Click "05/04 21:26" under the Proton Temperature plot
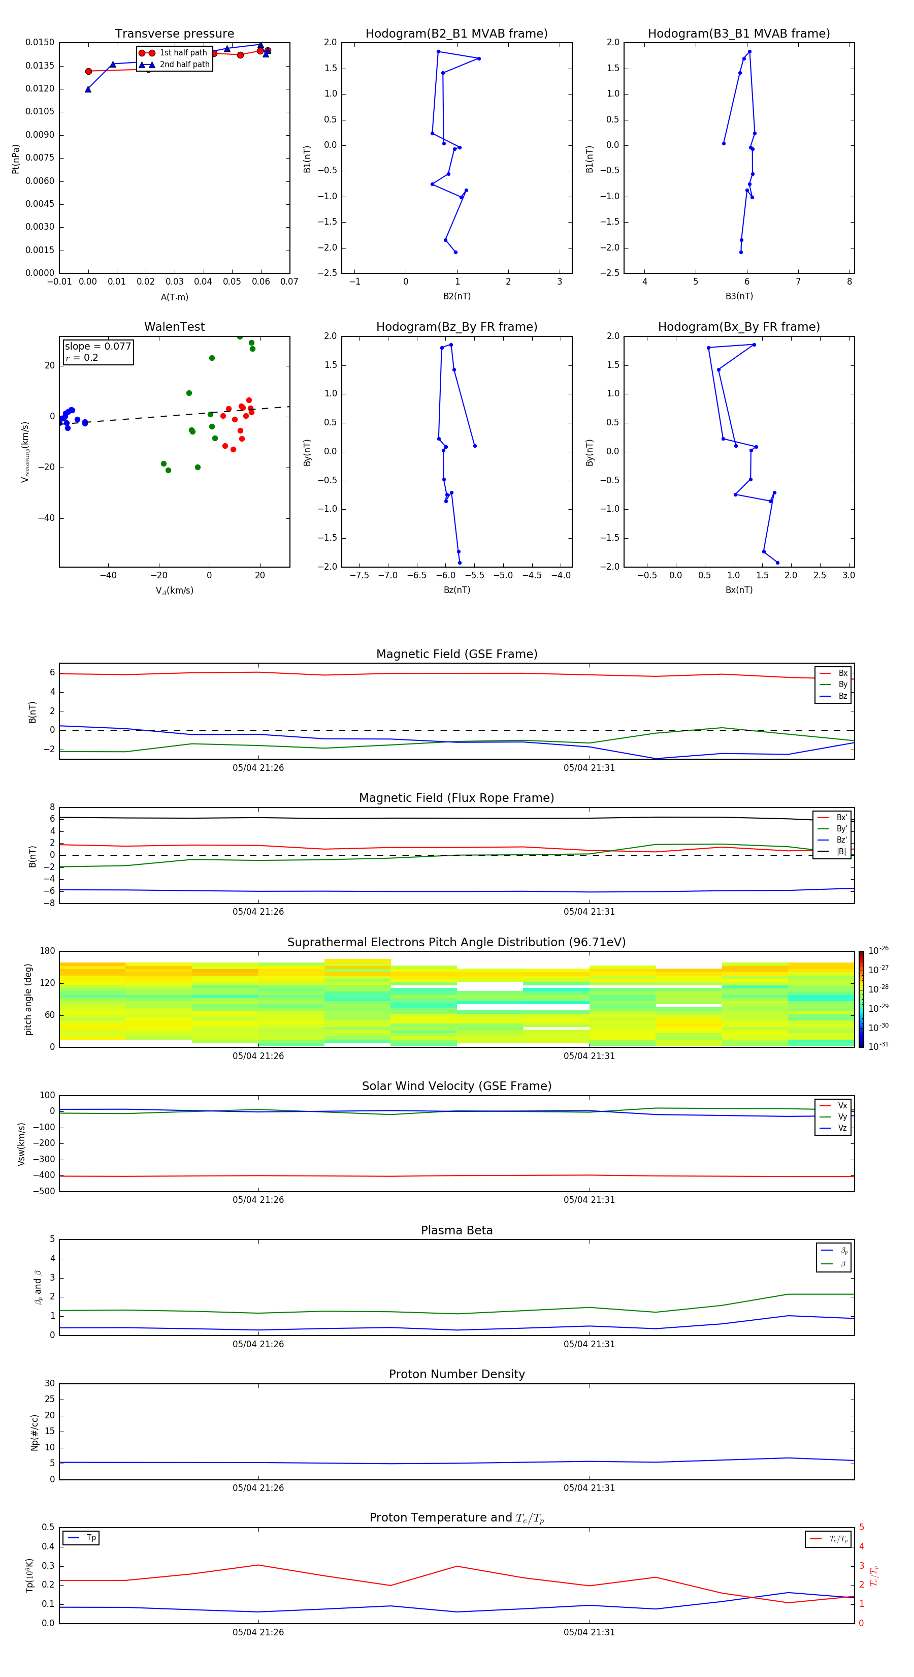Image resolution: width=914 pixels, height=1677 pixels. pyautogui.click(x=258, y=1632)
